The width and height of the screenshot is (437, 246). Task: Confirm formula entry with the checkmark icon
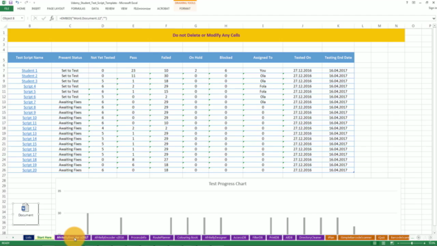pyautogui.click(x=44, y=18)
